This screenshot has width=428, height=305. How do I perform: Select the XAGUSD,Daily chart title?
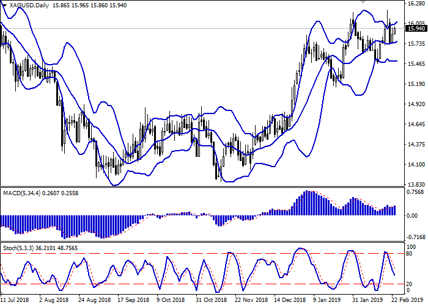tap(29, 4)
